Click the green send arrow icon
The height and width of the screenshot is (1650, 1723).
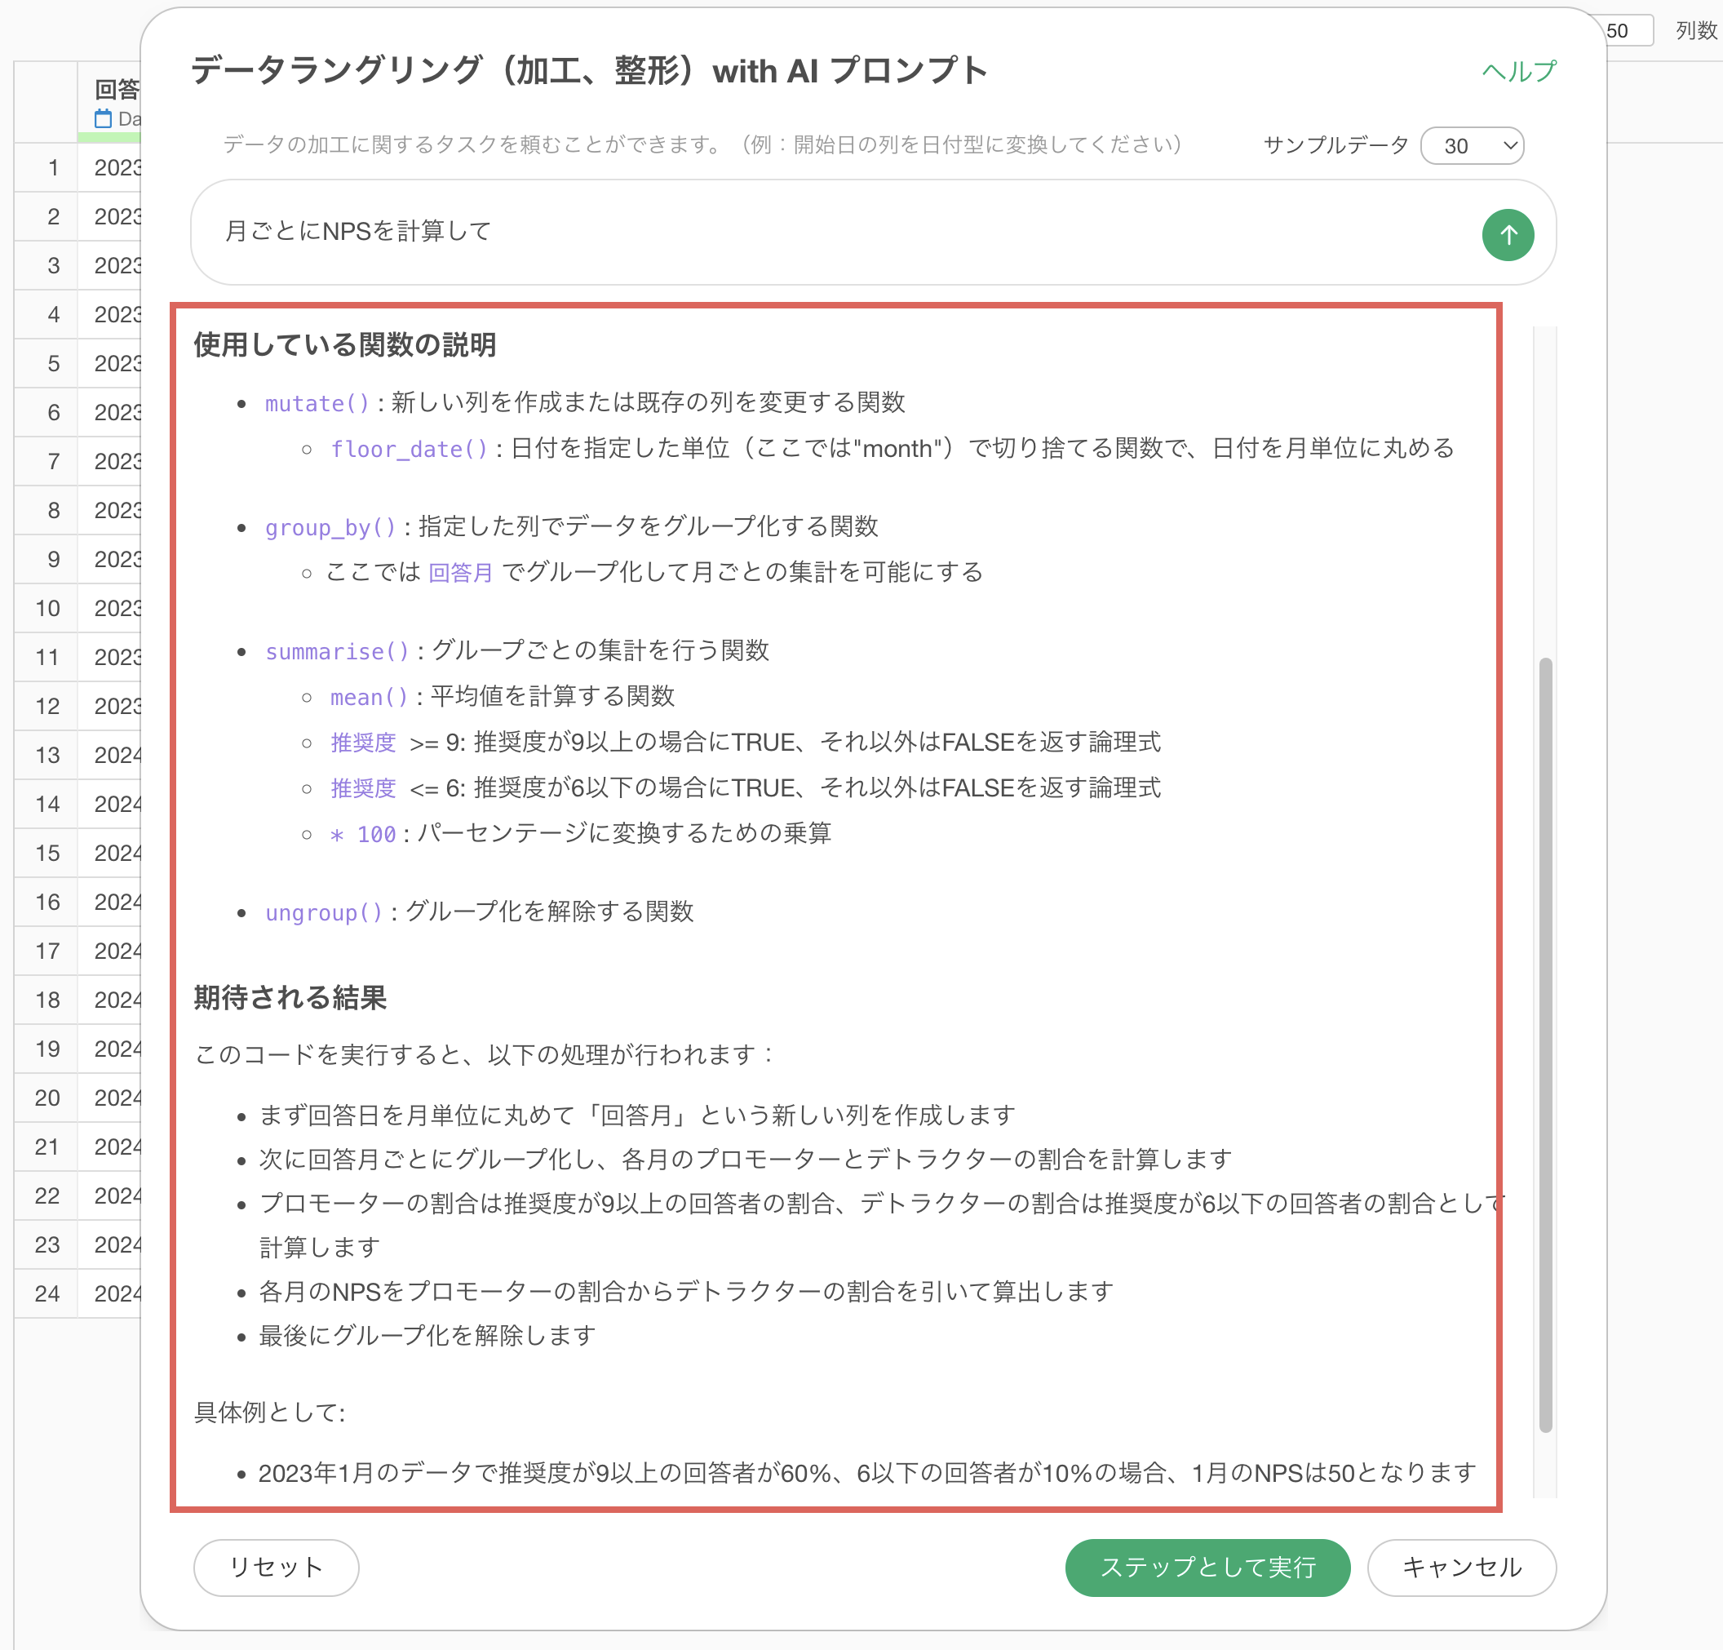(1507, 235)
